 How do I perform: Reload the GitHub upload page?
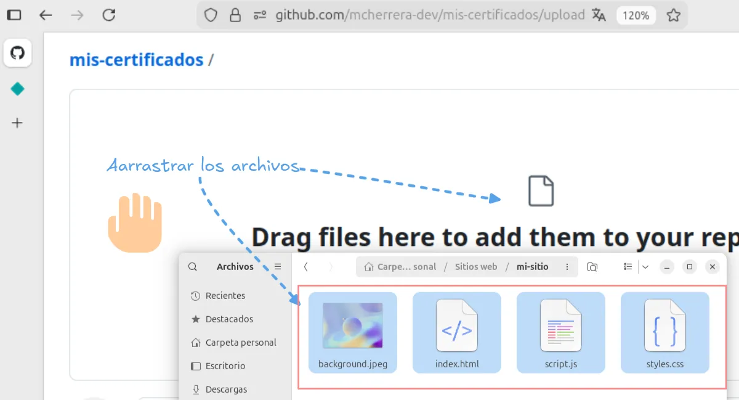(x=109, y=15)
